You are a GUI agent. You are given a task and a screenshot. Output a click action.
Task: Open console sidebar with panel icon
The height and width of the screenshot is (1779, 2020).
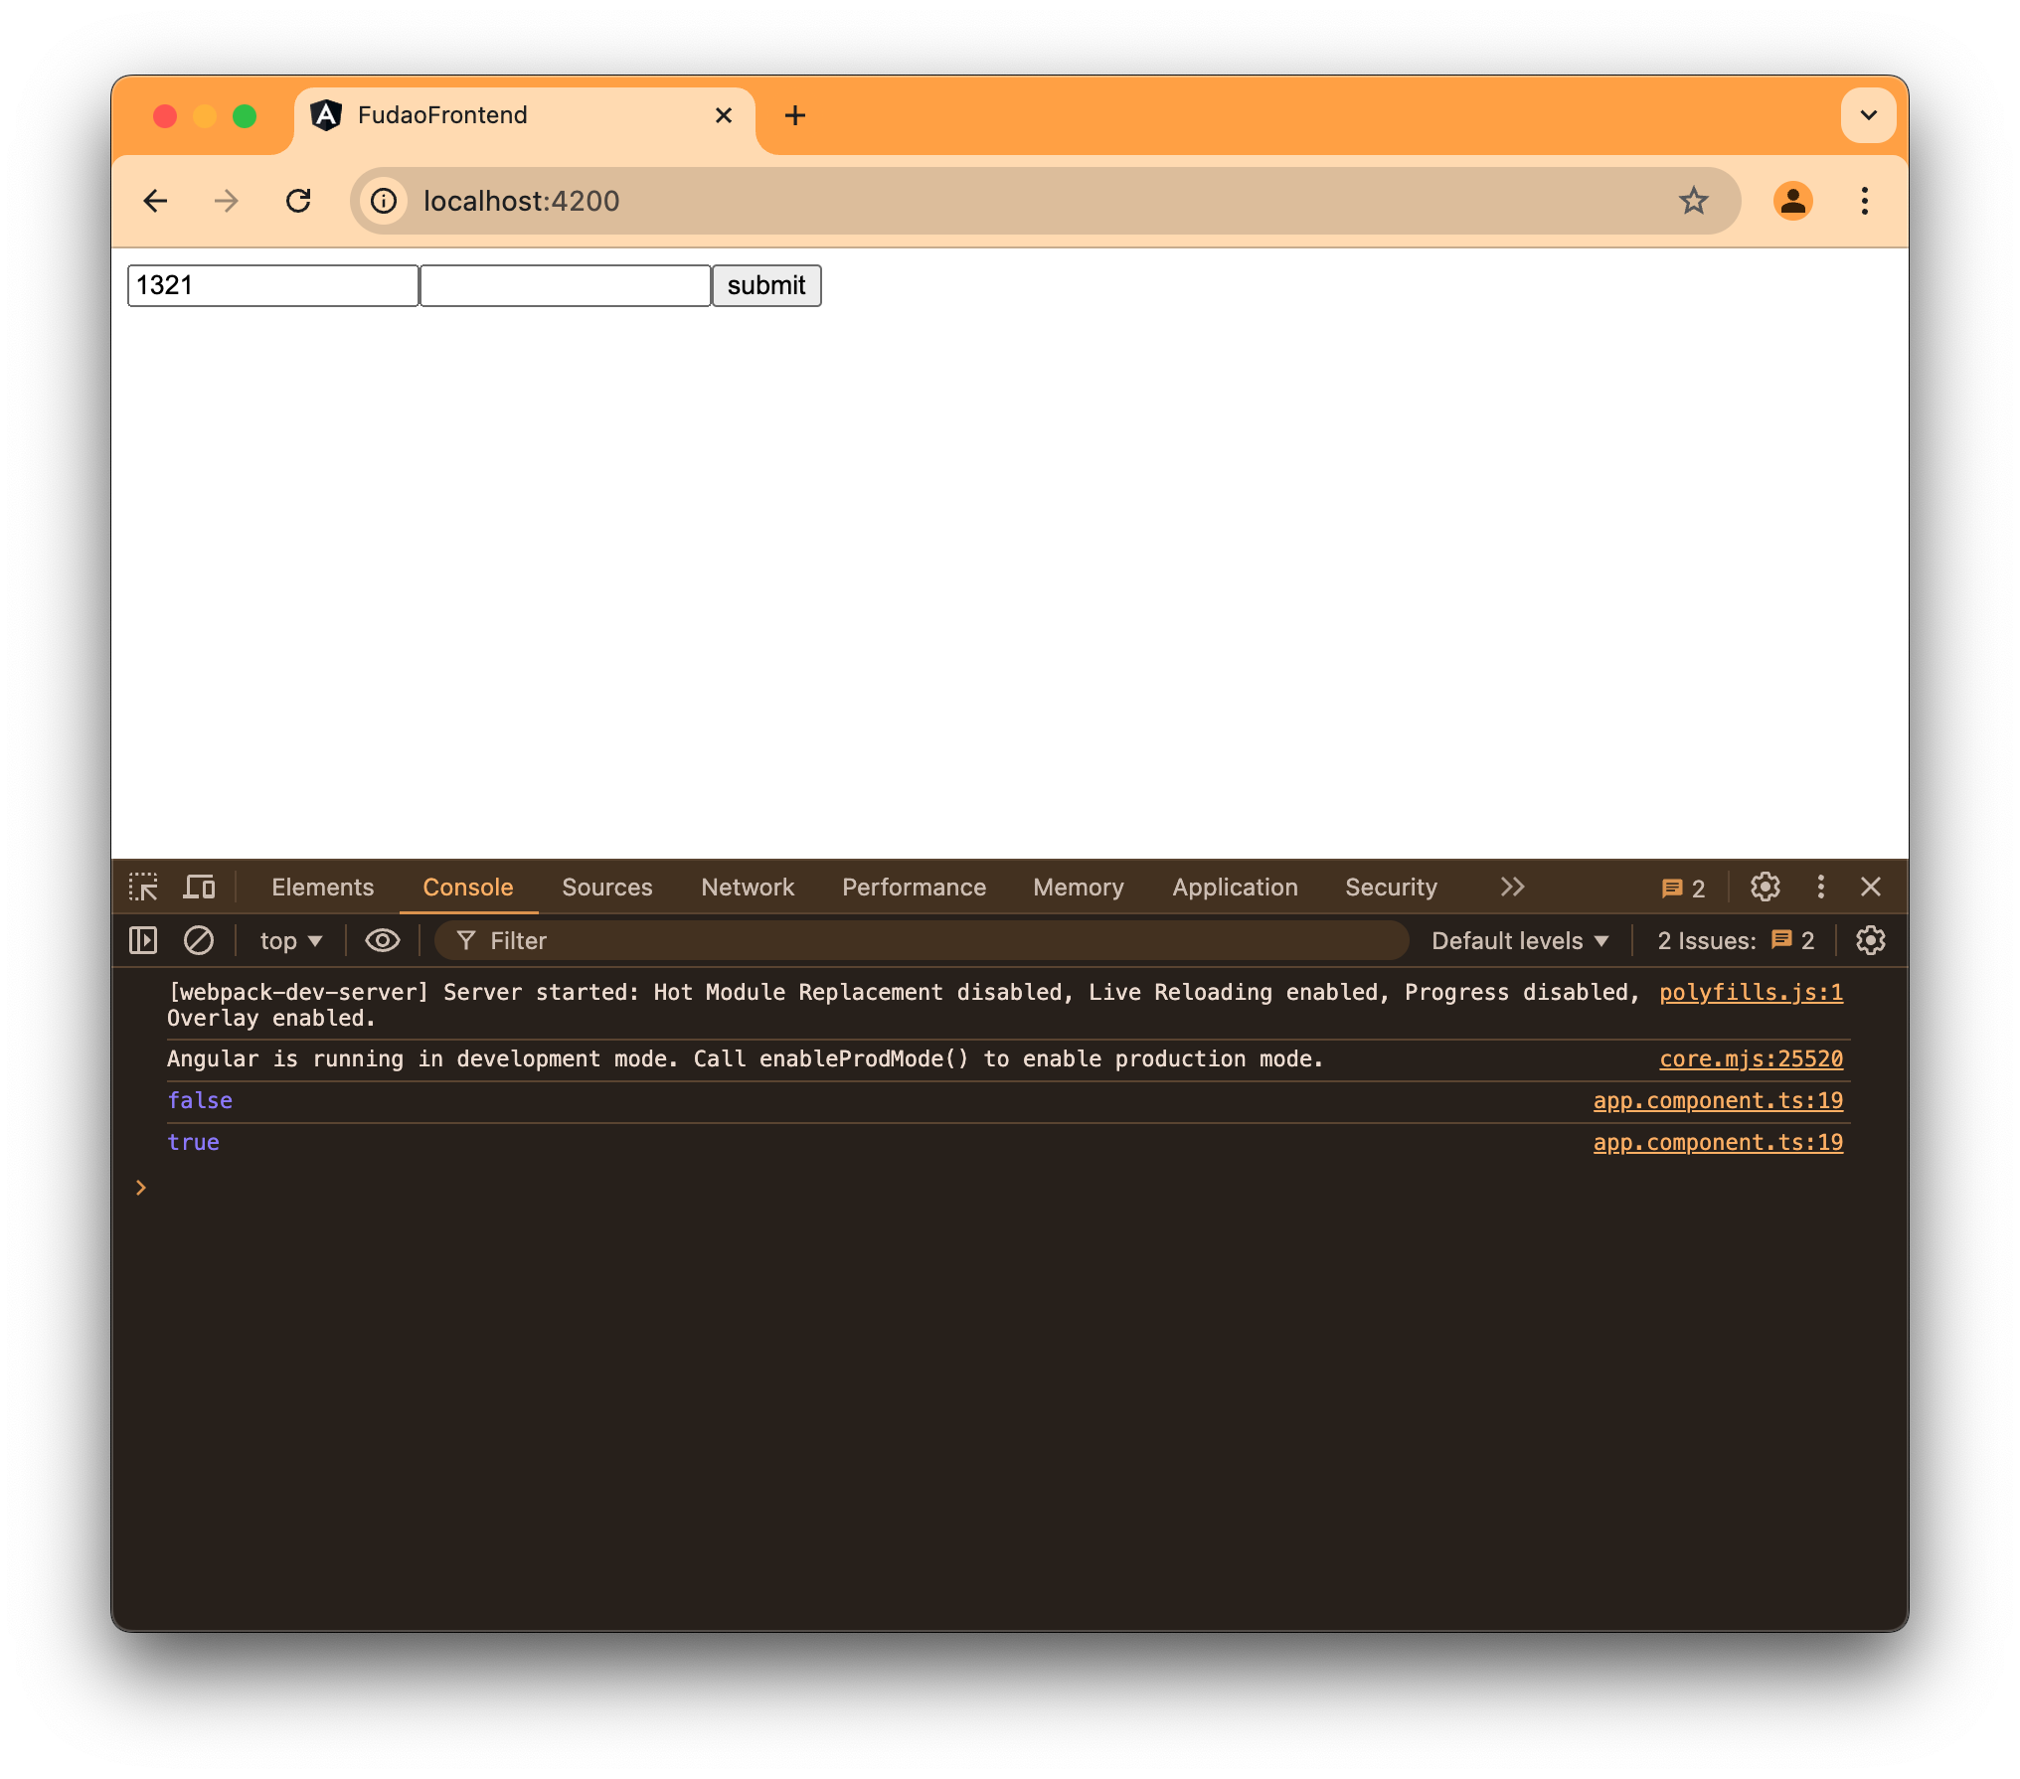(x=143, y=940)
